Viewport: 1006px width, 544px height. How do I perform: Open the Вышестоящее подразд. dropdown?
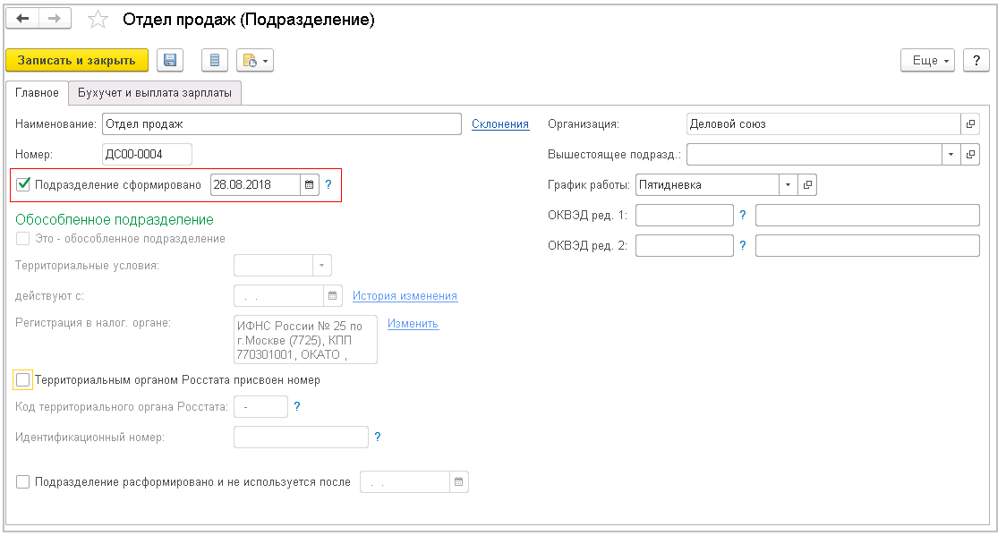tap(951, 154)
